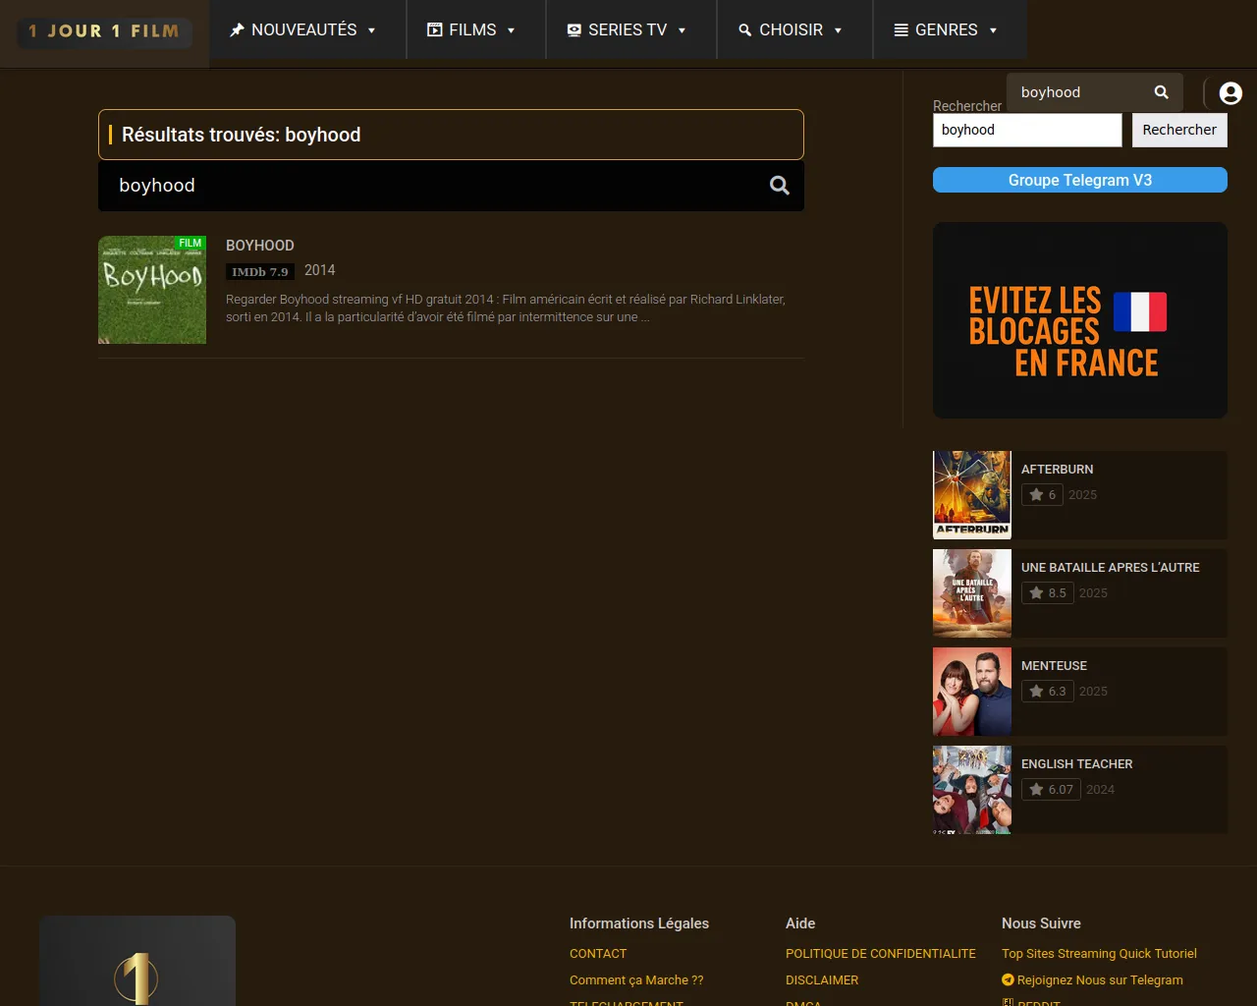Click the gold 1 footer logo

pos(137,961)
